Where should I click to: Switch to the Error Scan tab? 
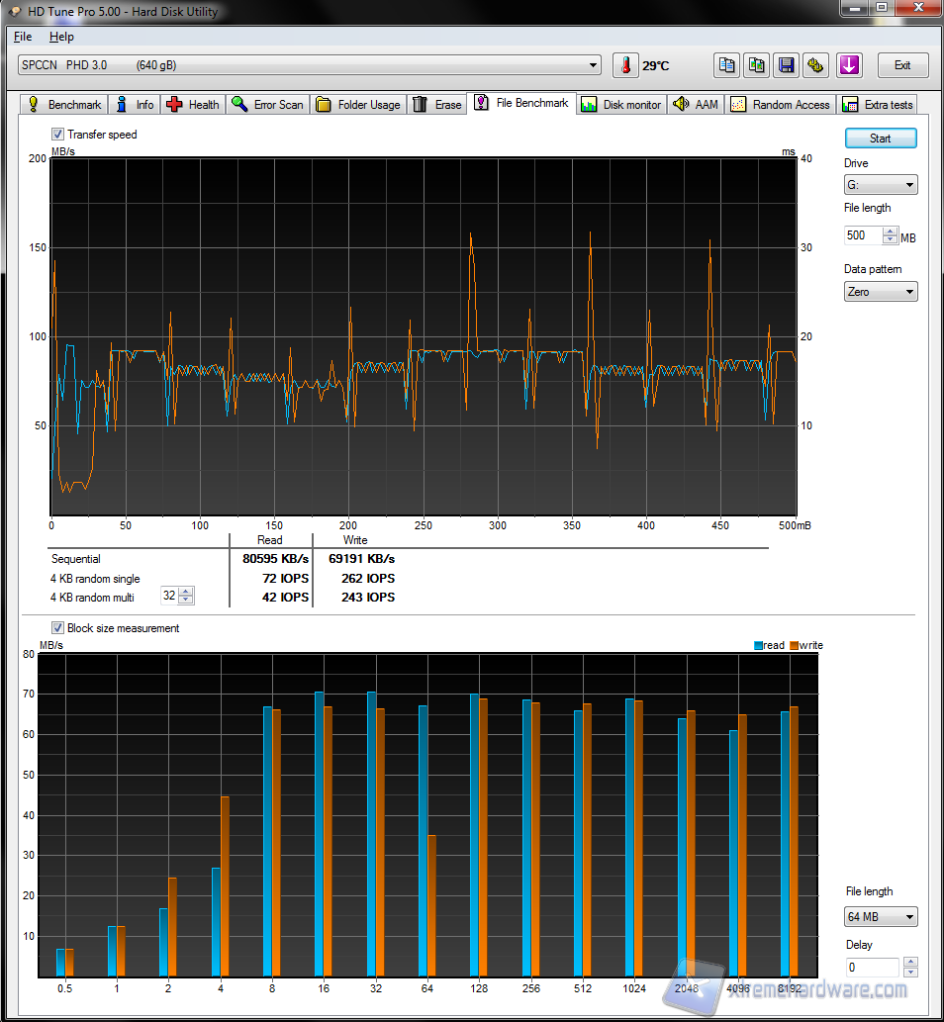tap(267, 104)
